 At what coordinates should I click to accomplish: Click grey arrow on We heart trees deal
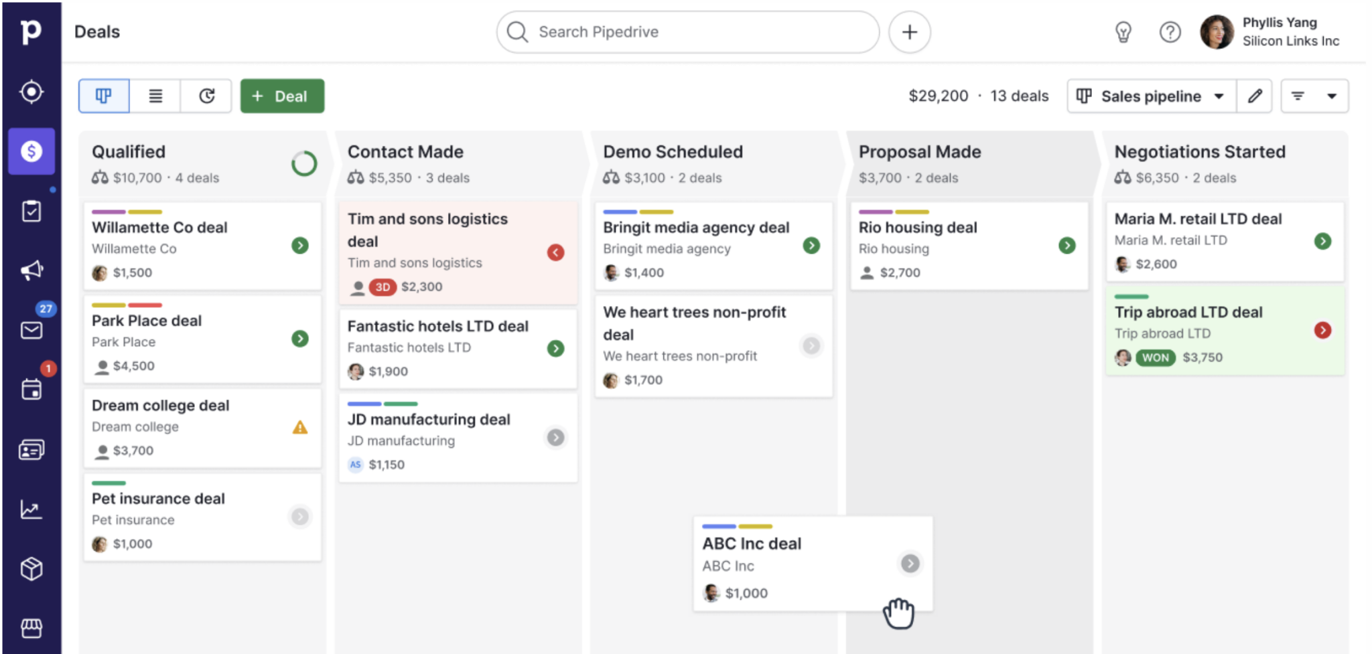point(811,345)
